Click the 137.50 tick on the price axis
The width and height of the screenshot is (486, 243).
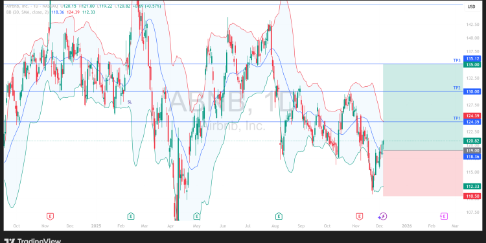point(473,51)
